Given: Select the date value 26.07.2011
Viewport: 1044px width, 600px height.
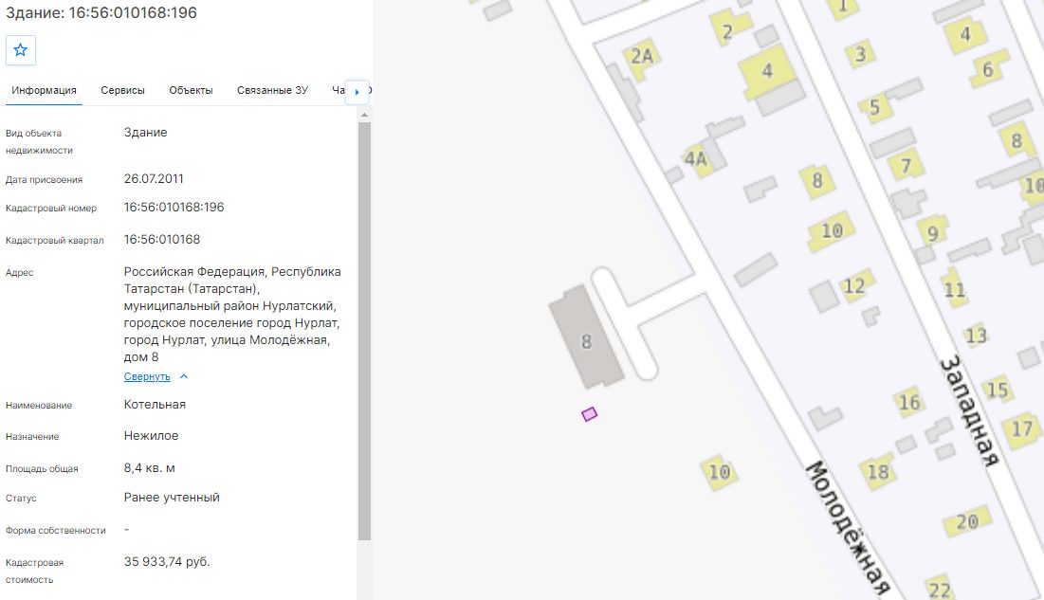Looking at the screenshot, I should 154,178.
